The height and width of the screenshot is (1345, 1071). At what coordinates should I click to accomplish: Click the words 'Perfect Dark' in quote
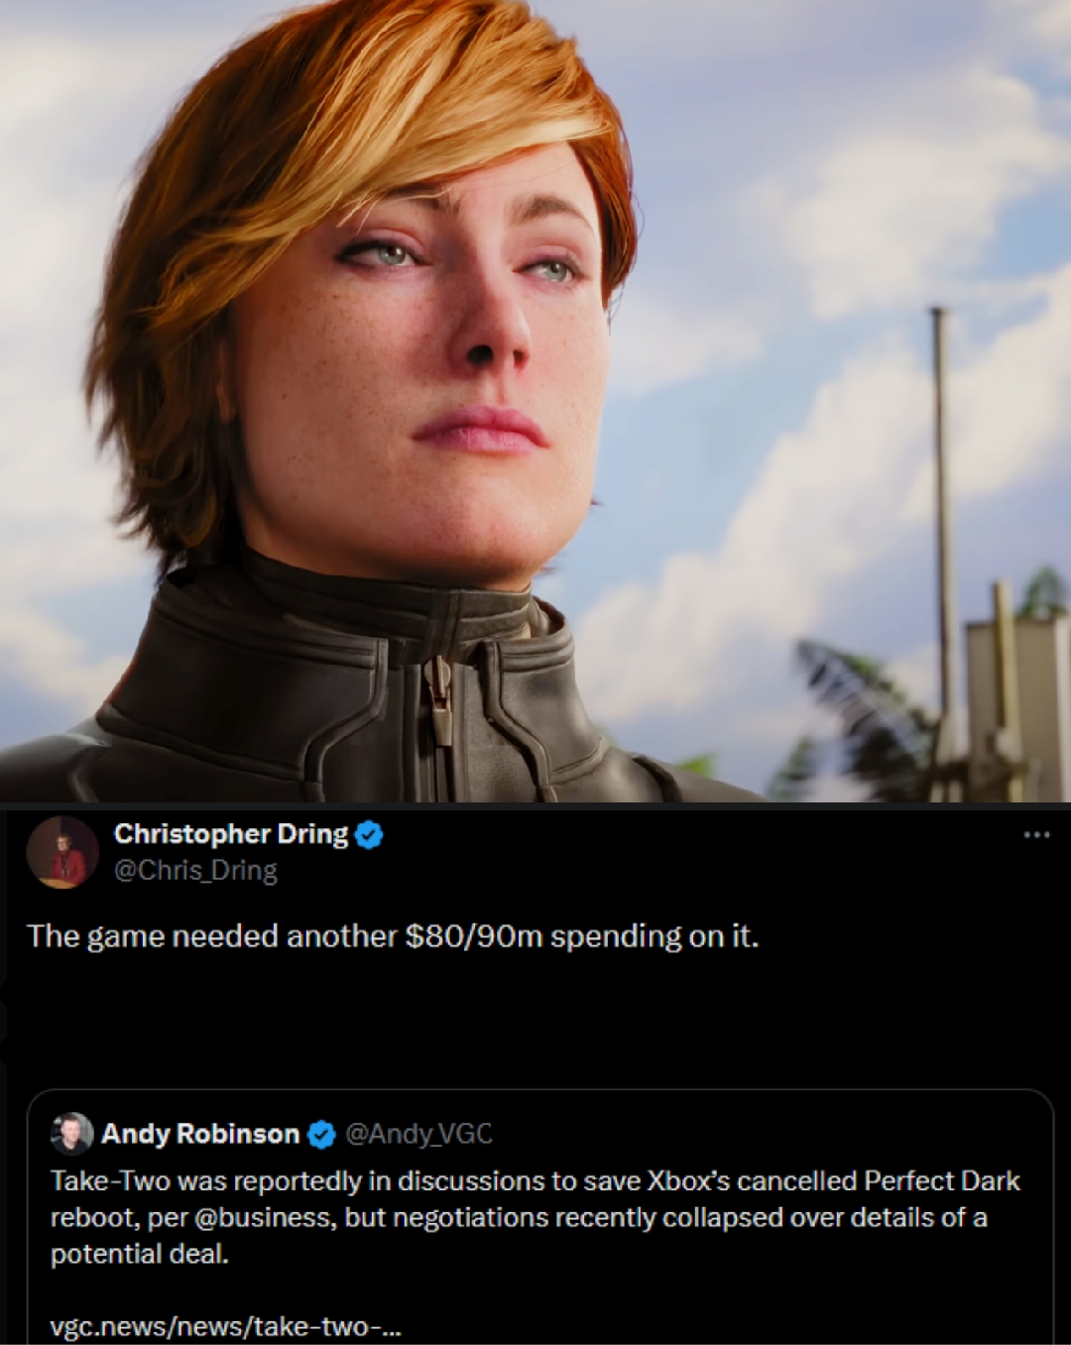pyautogui.click(x=942, y=1181)
